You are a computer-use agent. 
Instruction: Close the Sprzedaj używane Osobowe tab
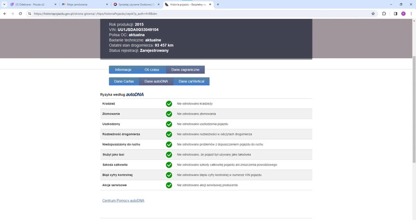coord(159,5)
